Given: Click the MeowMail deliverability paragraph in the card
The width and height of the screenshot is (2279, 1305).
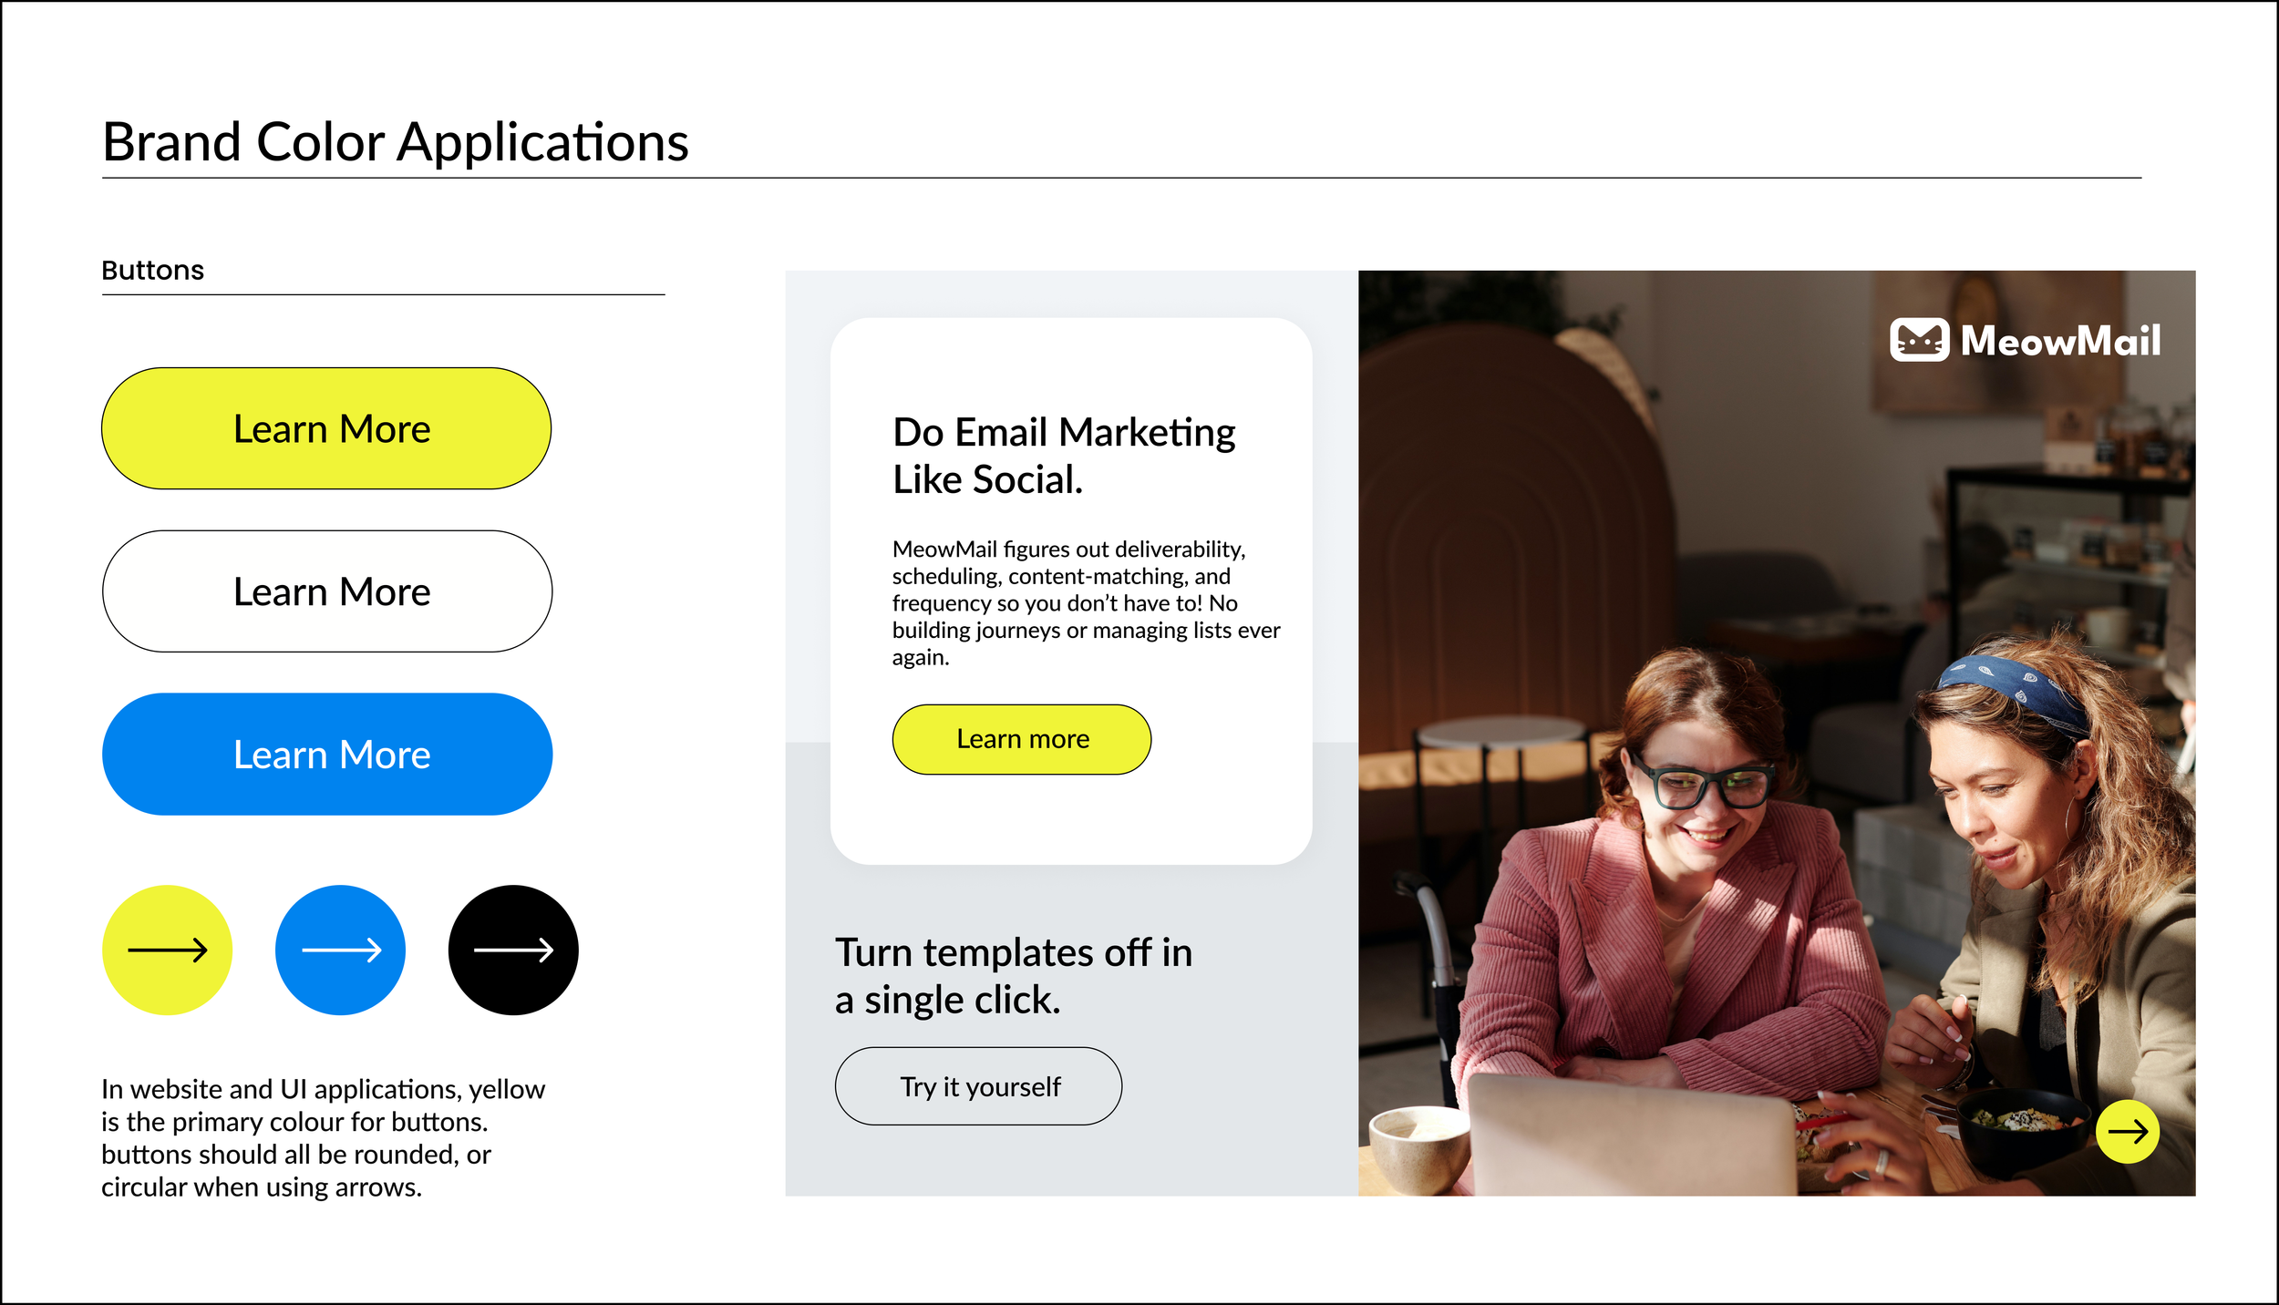Looking at the screenshot, I should click(1086, 603).
